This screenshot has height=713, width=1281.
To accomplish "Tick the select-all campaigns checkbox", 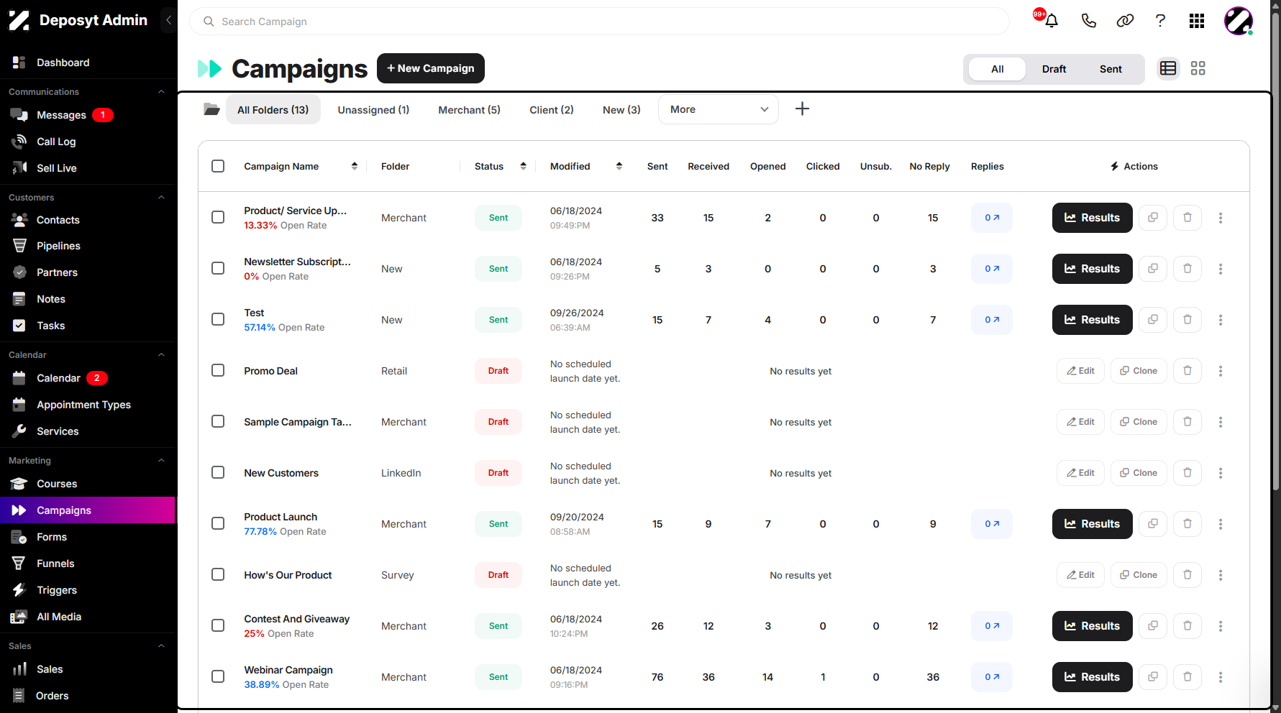I will tap(218, 166).
